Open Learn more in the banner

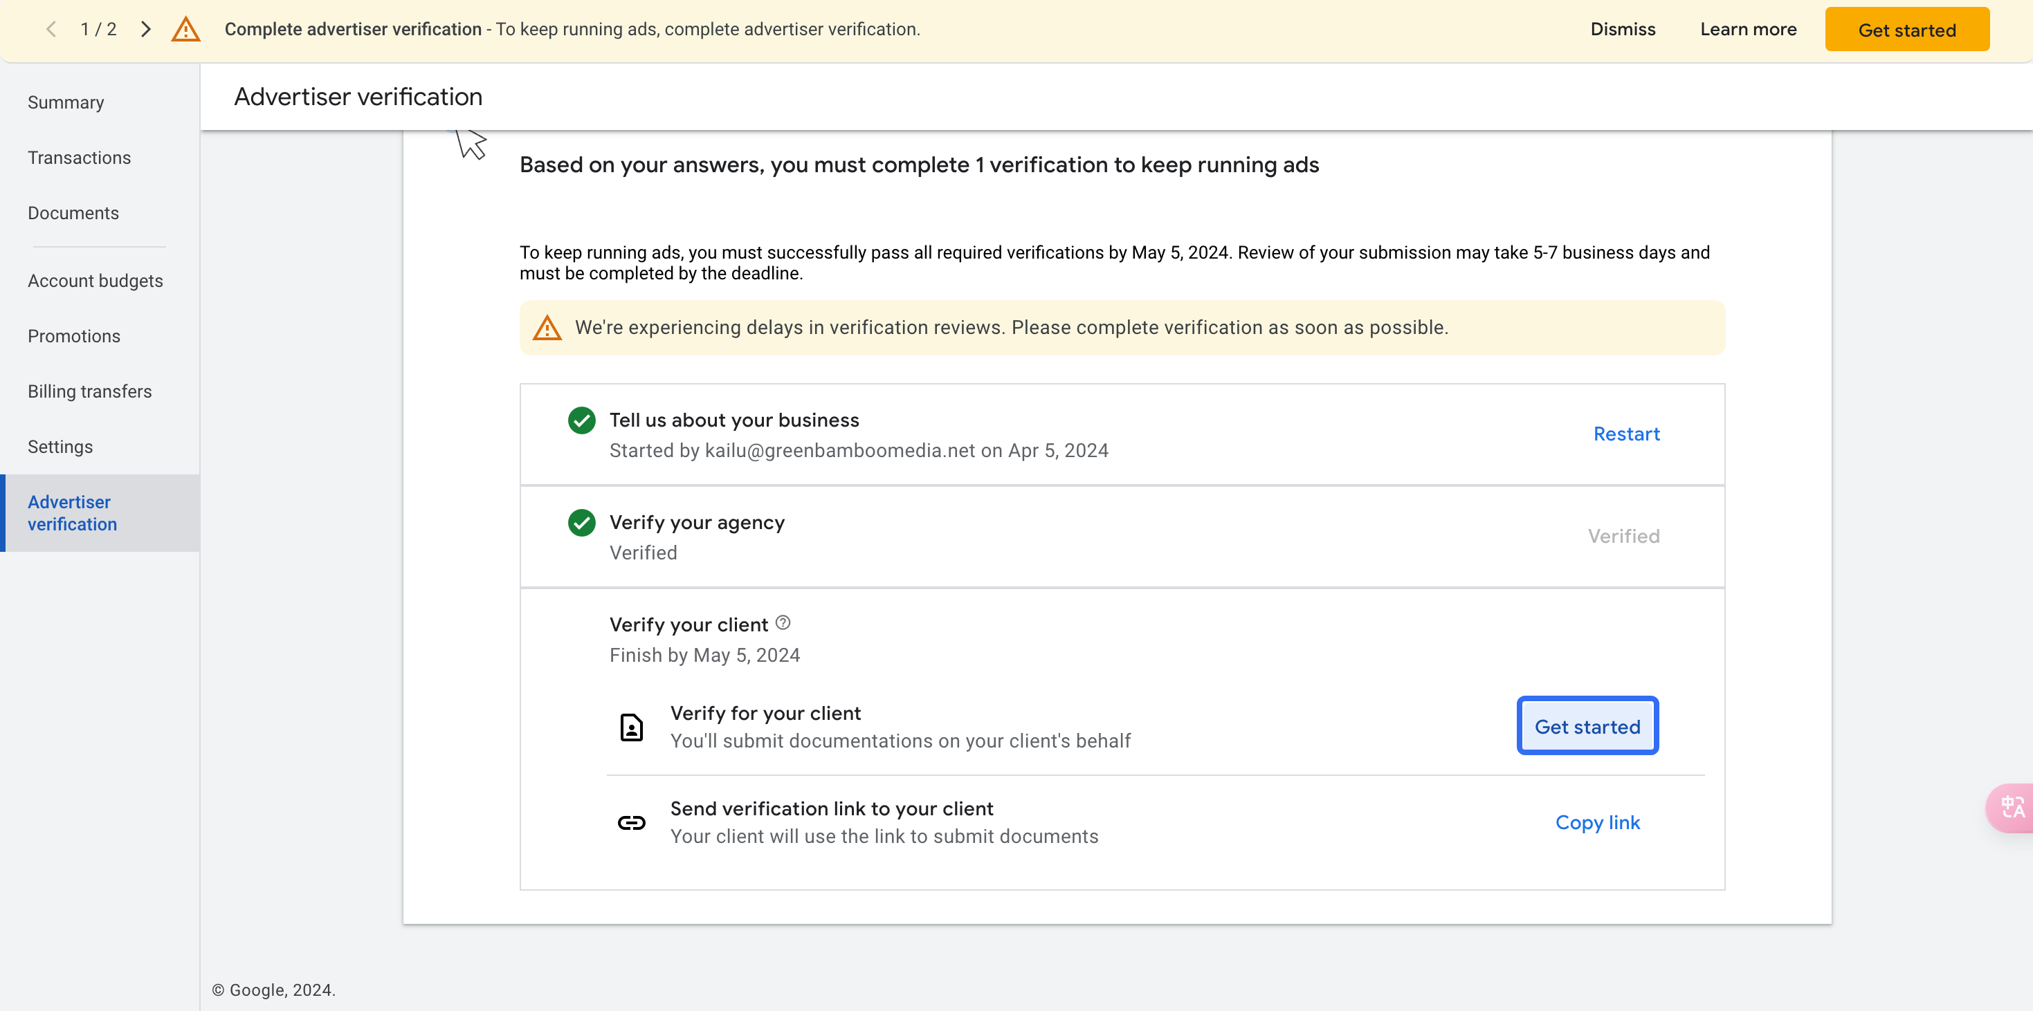(x=1748, y=29)
